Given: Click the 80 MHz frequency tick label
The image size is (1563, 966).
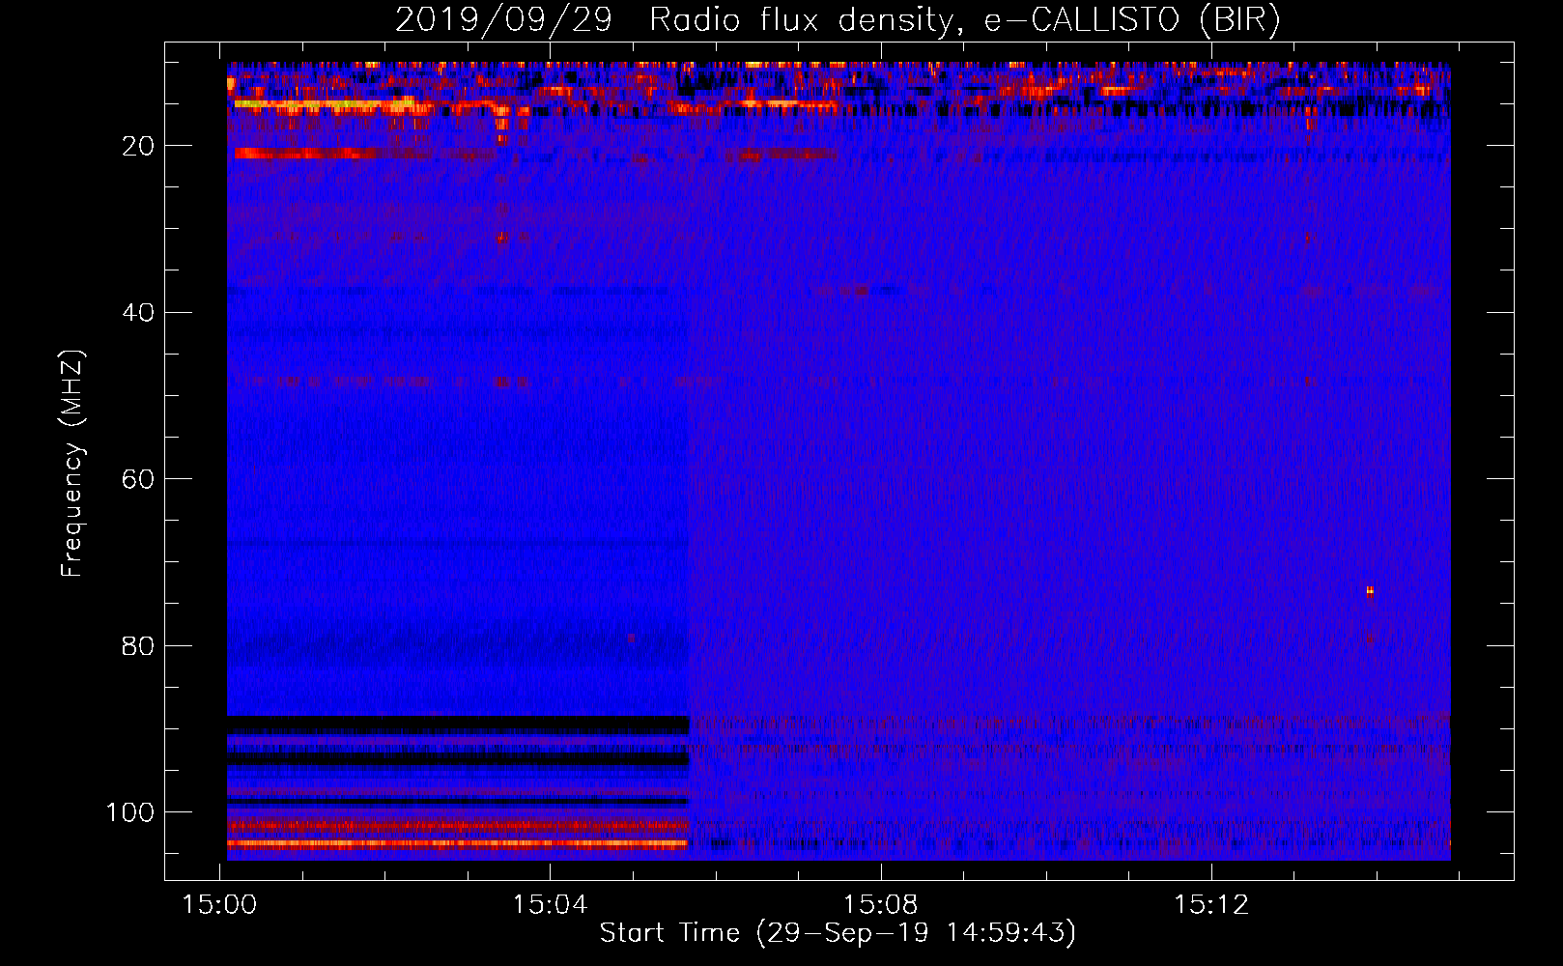Looking at the screenshot, I should click(138, 645).
